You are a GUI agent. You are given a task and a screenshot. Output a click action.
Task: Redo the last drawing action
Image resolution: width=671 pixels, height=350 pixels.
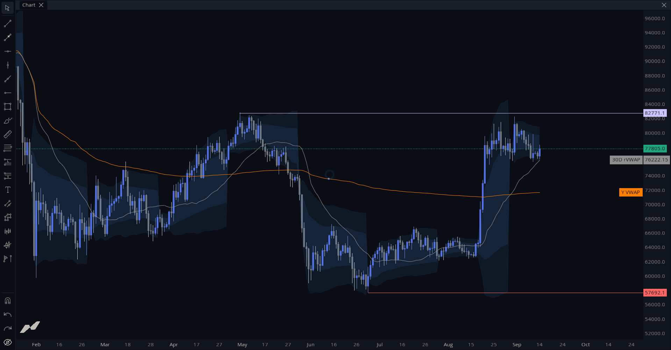pos(7,328)
